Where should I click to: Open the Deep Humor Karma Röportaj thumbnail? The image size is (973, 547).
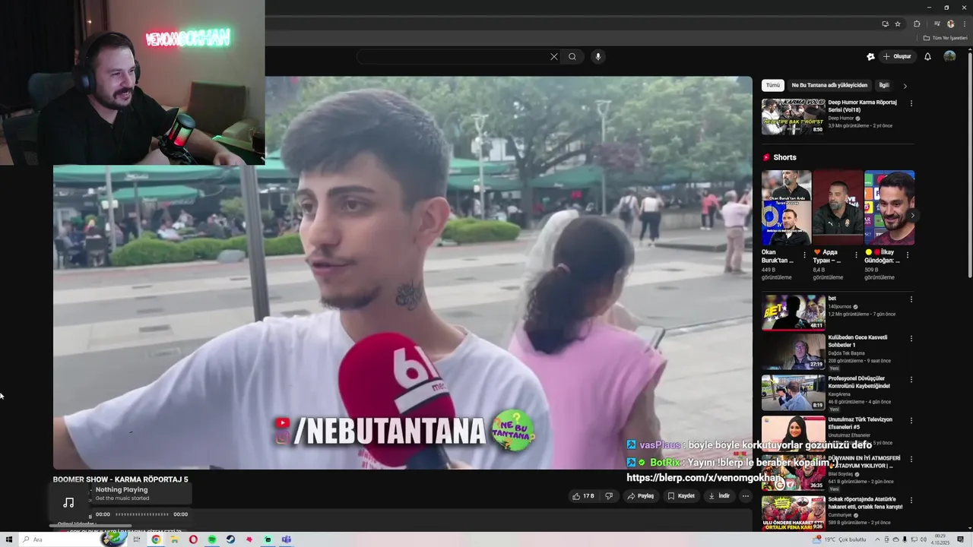click(794, 116)
